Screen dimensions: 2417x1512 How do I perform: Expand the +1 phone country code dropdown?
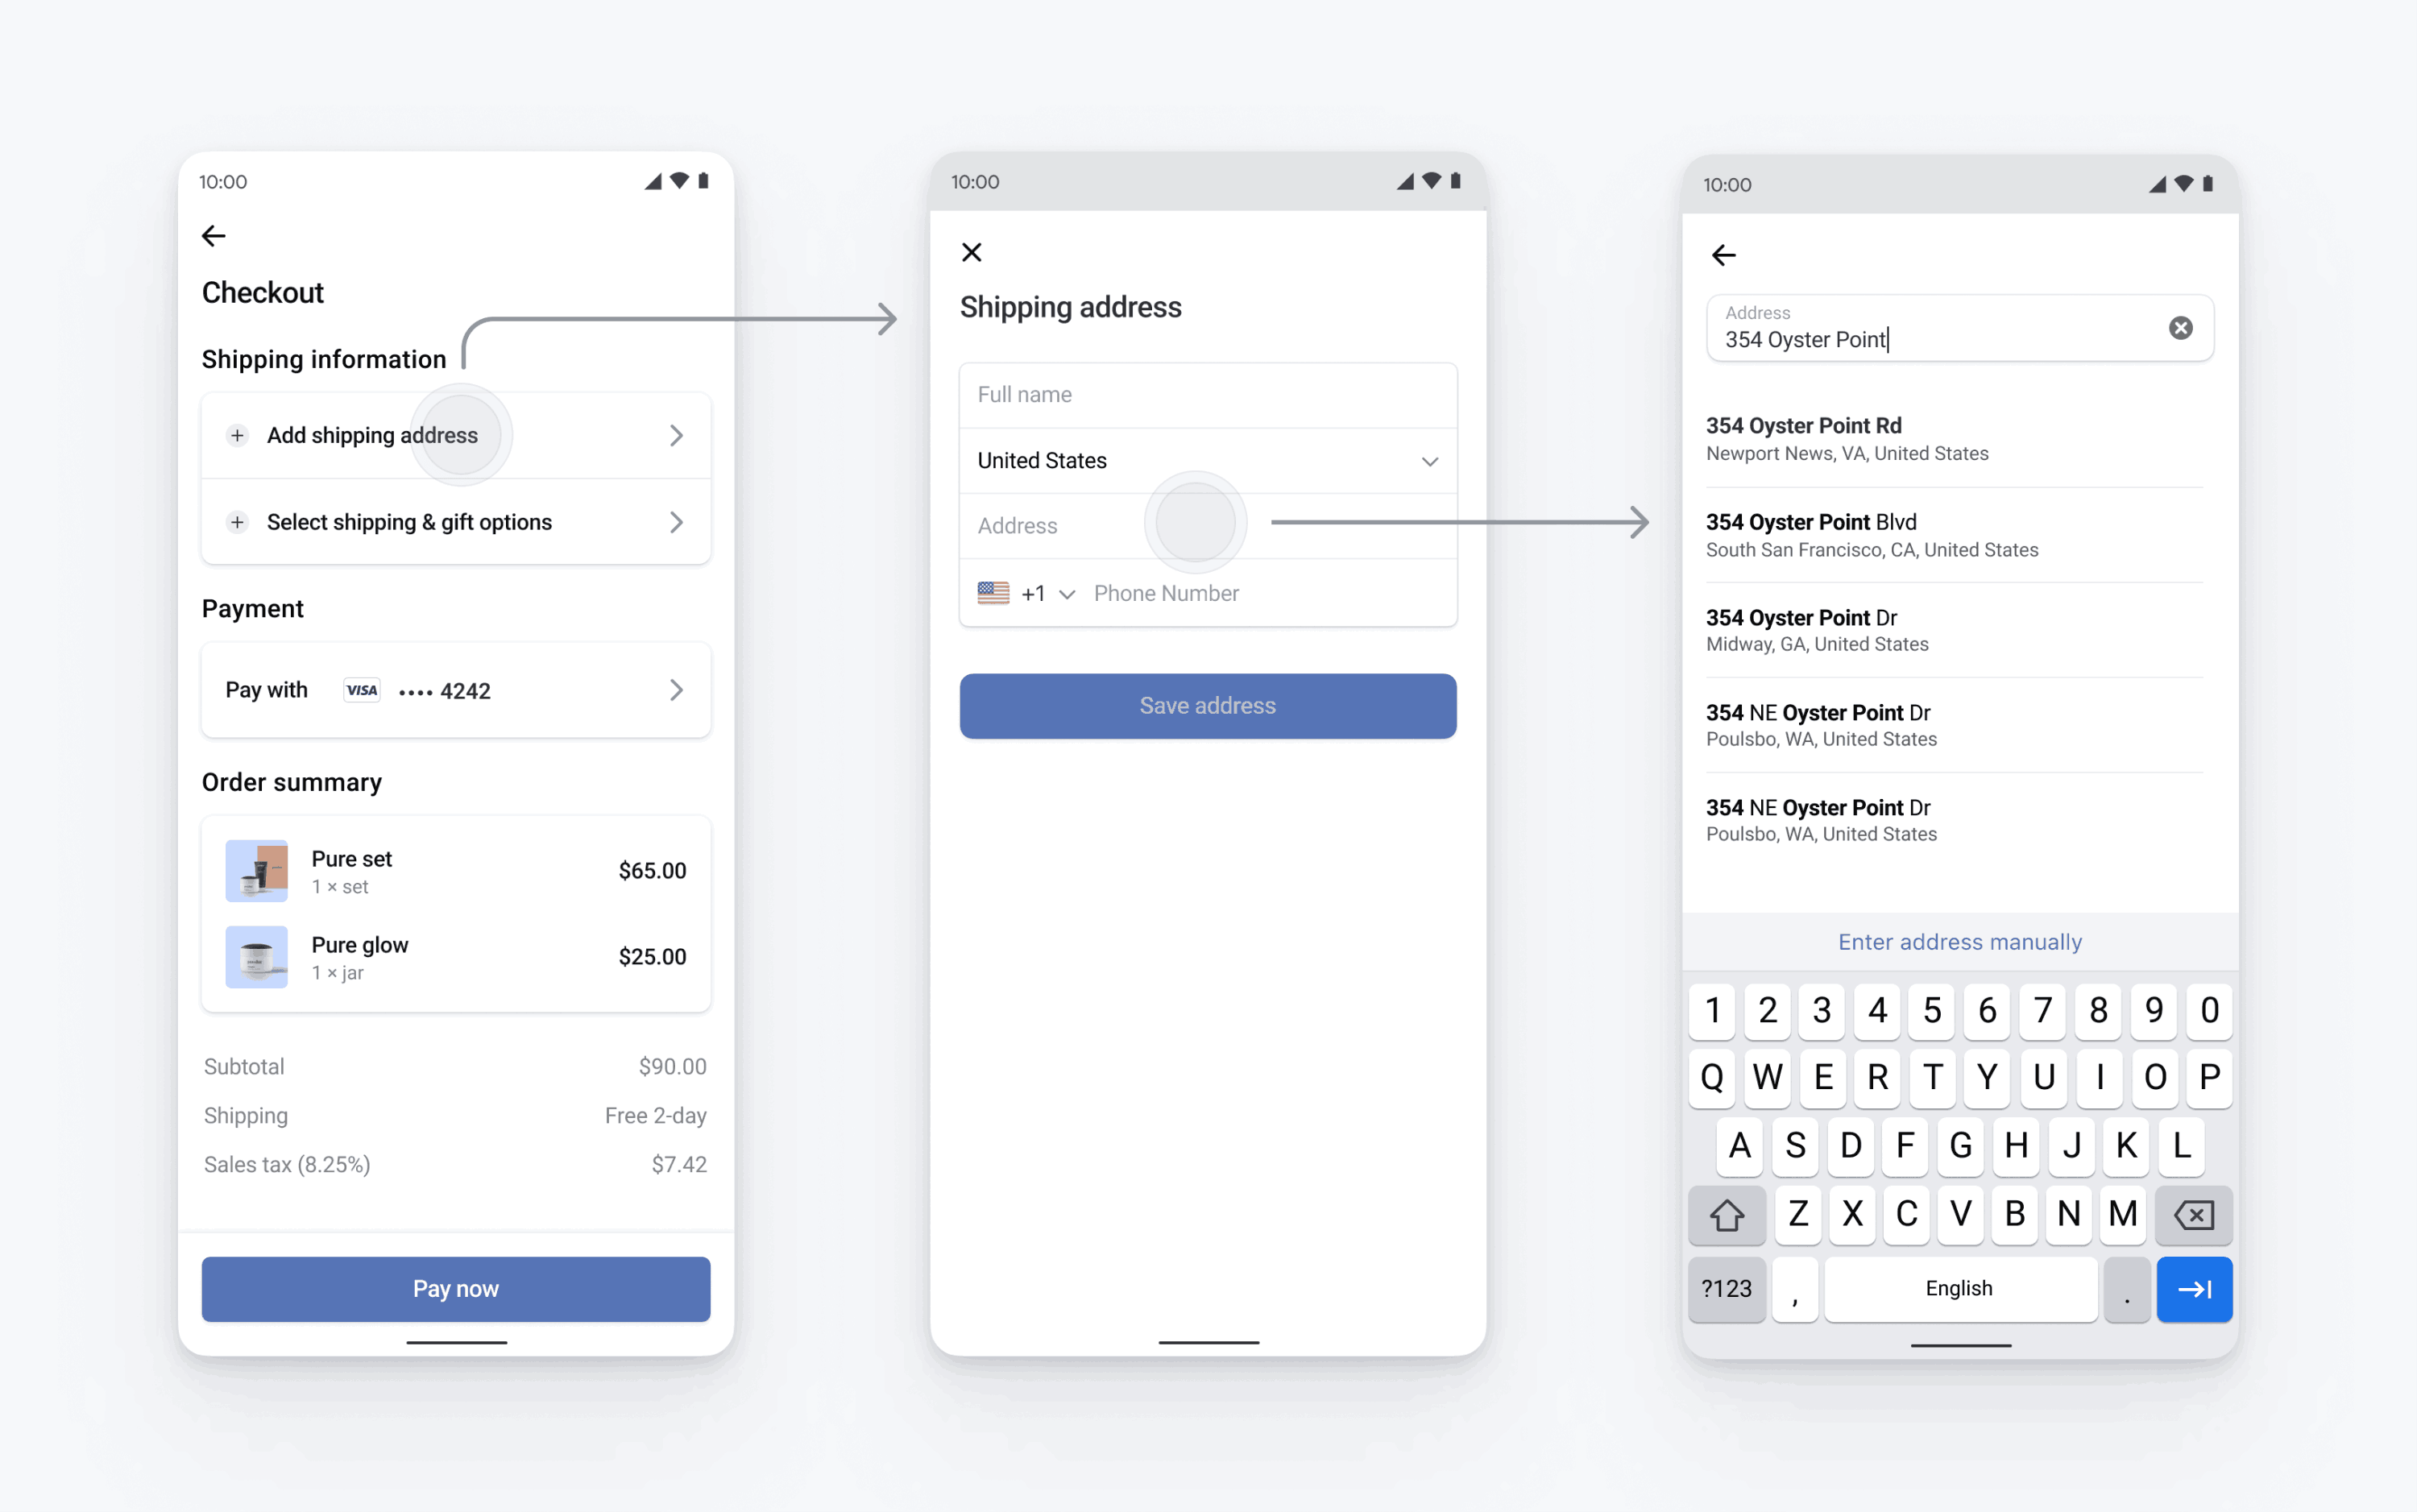pos(1027,592)
